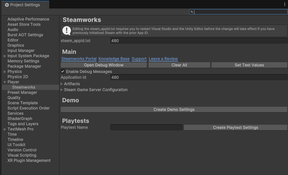Screen dimensions: 288x175
Task: Click the Playtest Name input field
Action: [x=146, y=127]
